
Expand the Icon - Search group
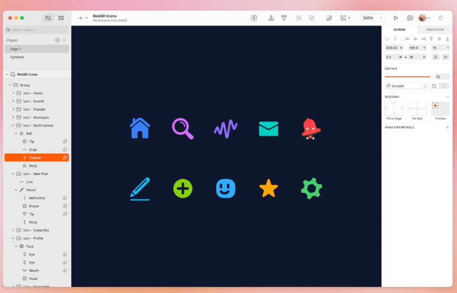tap(13, 101)
